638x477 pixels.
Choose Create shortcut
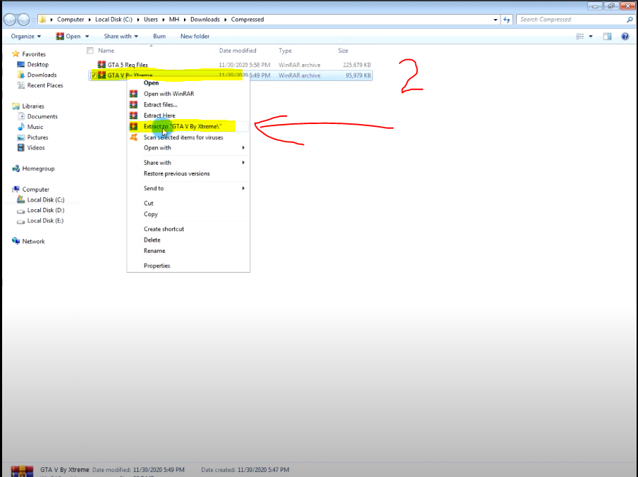tap(164, 229)
